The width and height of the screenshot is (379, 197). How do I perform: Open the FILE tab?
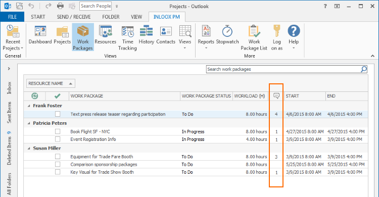point(12,17)
